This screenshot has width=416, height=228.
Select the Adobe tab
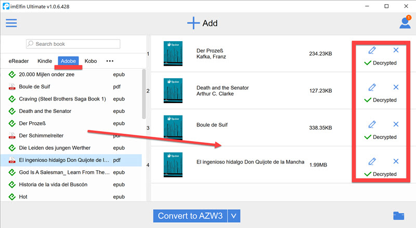[x=69, y=61]
